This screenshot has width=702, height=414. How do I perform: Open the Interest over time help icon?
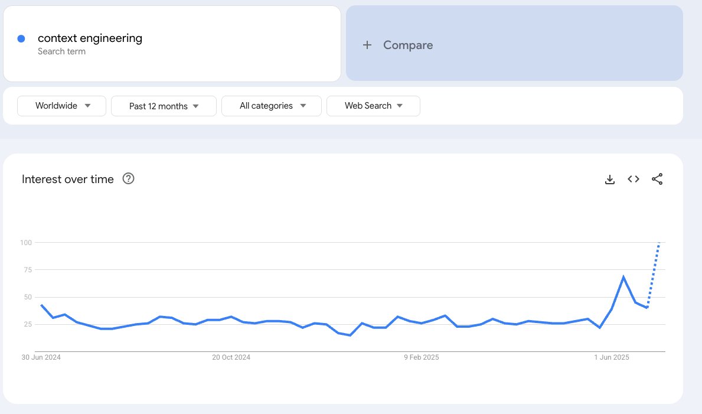click(x=129, y=179)
